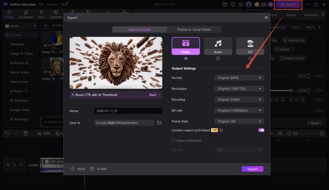Click the feedback message icon
The image size is (329, 190).
(x=233, y=5)
